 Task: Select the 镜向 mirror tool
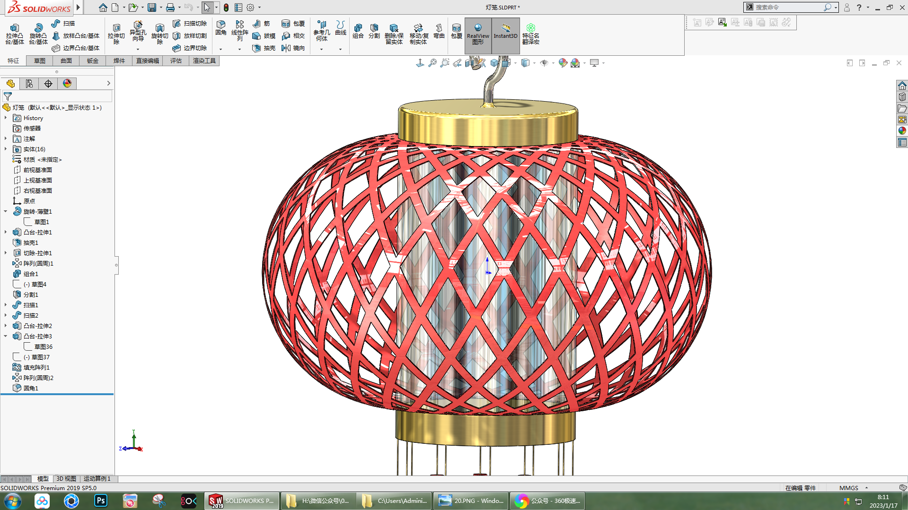[293, 48]
